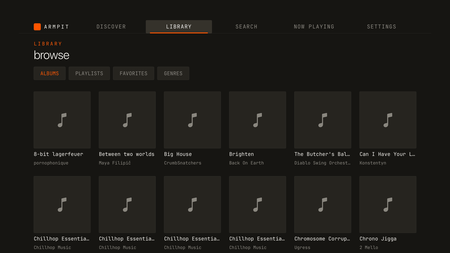Click the 'Big House' album title
450x253 pixels.
pos(178,154)
